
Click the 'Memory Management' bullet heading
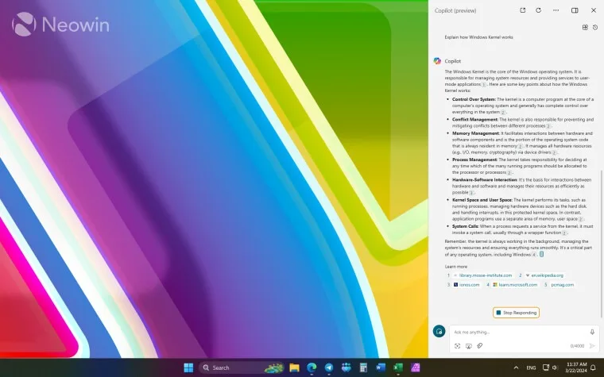click(476, 133)
